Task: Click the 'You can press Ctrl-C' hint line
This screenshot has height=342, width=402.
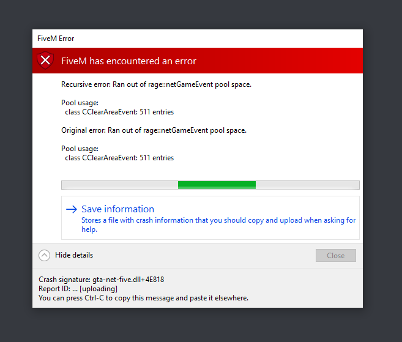Action: (x=143, y=298)
